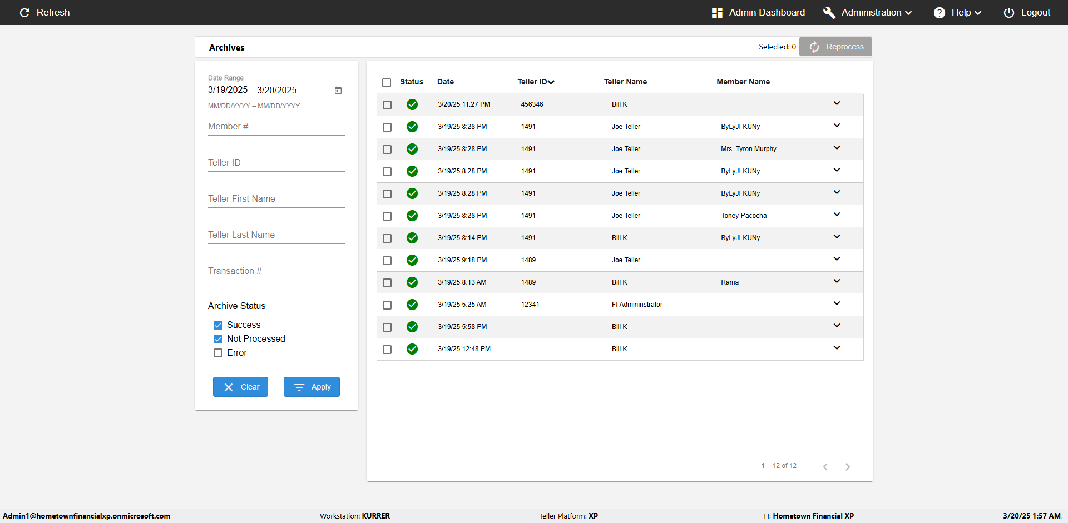Screen dimensions: 1068x523
Task: Click the Help question mark icon
Action: tap(939, 13)
